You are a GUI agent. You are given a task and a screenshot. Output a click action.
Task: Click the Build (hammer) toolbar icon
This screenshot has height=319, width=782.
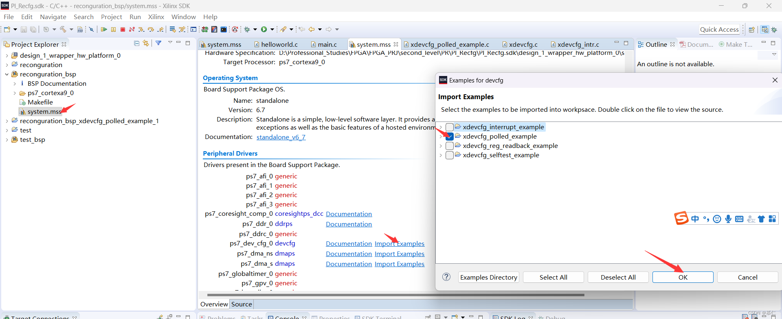tap(63, 29)
